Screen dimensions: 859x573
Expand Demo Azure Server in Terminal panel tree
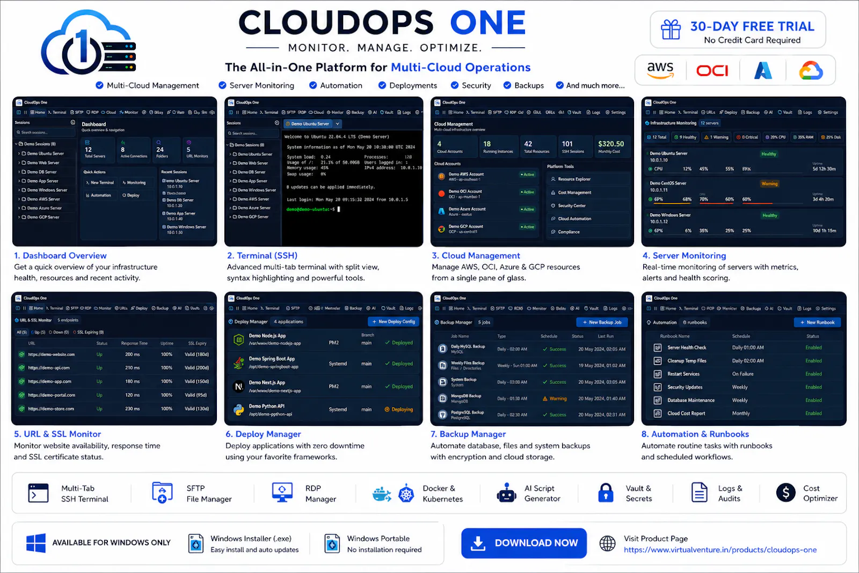pos(230,208)
